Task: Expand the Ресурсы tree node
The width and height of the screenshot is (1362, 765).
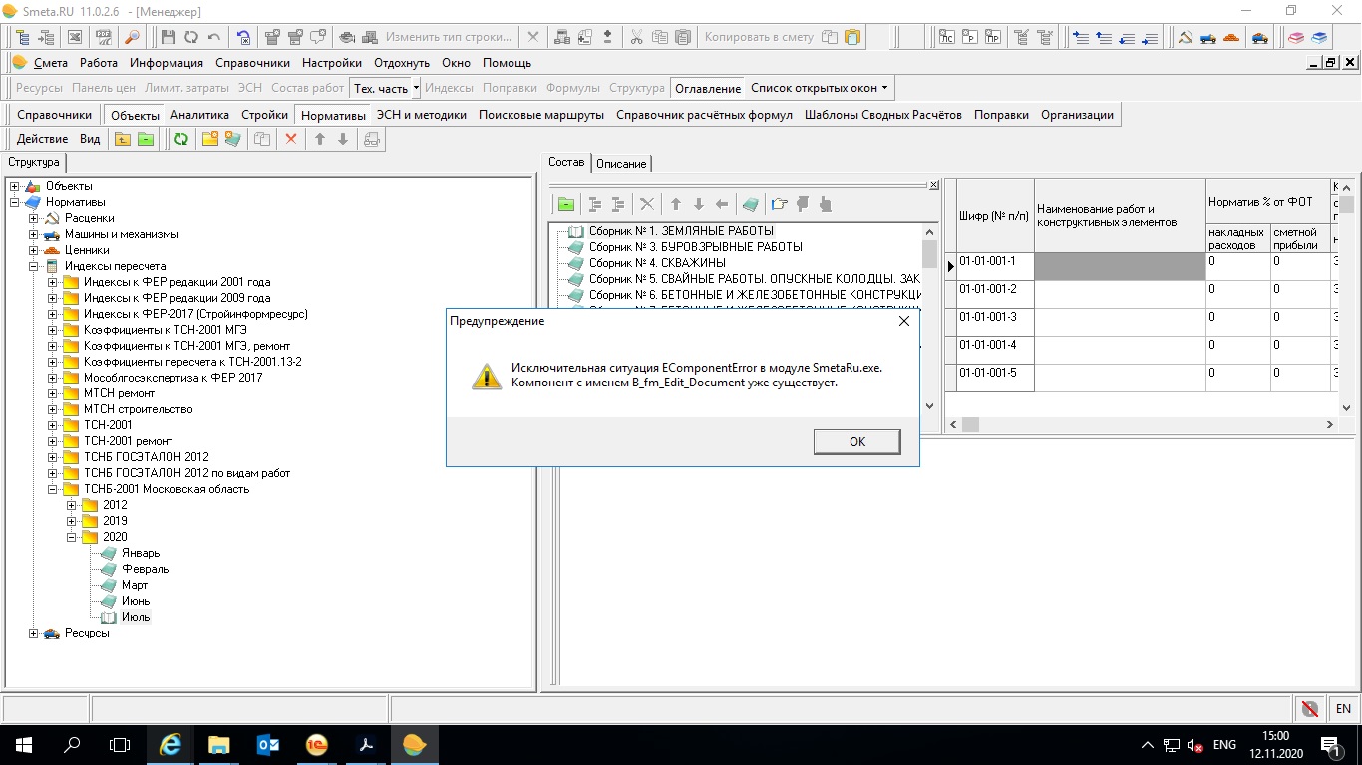Action: 34,633
